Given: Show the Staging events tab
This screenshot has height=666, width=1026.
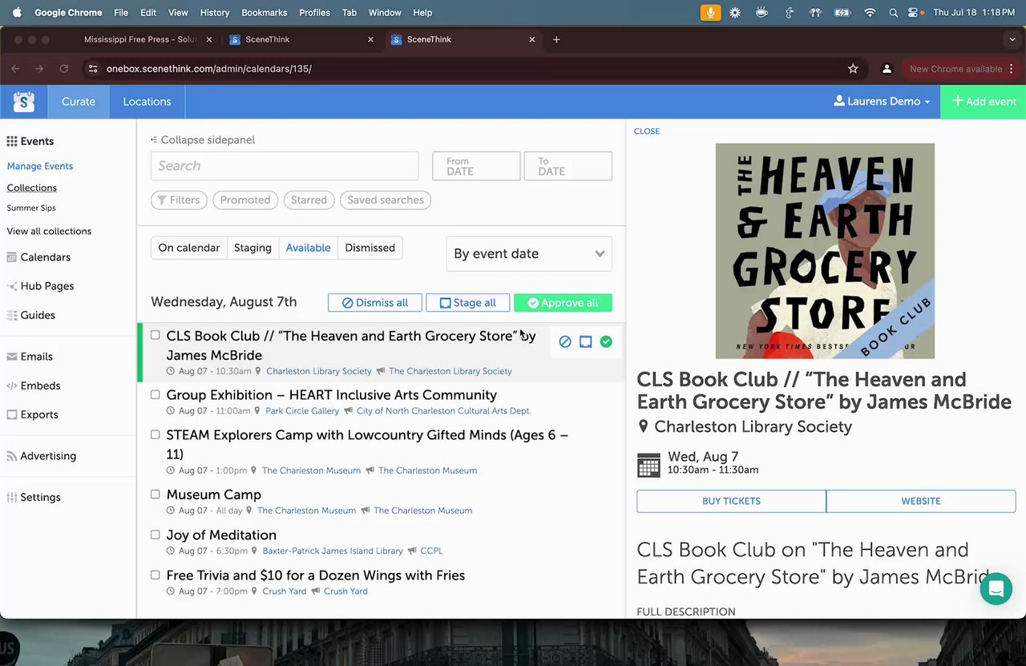Looking at the screenshot, I should [252, 248].
